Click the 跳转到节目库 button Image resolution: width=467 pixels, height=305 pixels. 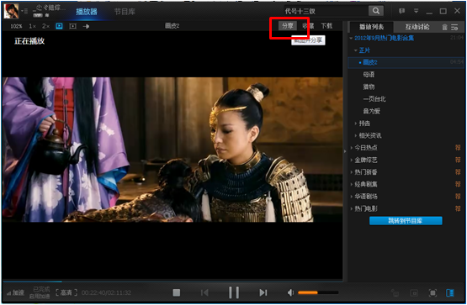[406, 221]
